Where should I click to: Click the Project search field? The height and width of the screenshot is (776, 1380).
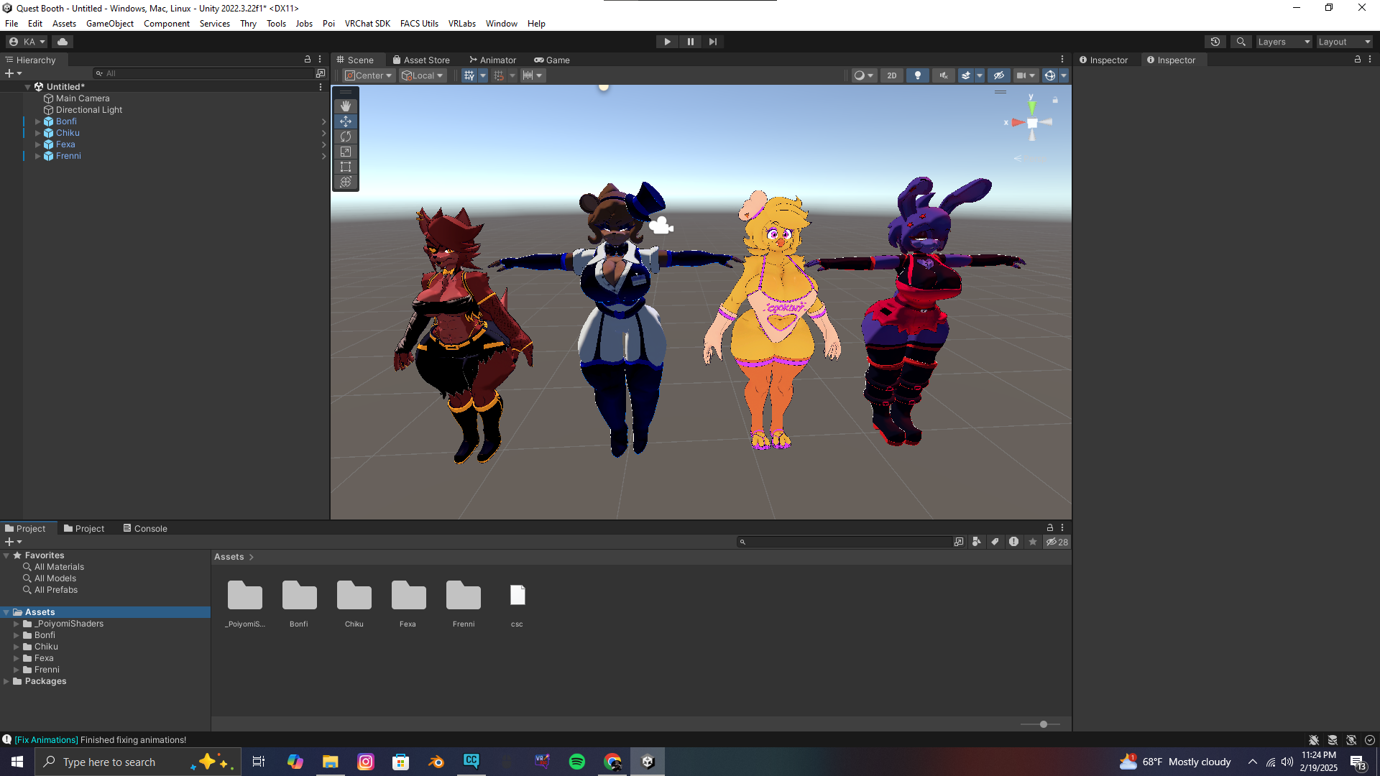pyautogui.click(x=844, y=542)
